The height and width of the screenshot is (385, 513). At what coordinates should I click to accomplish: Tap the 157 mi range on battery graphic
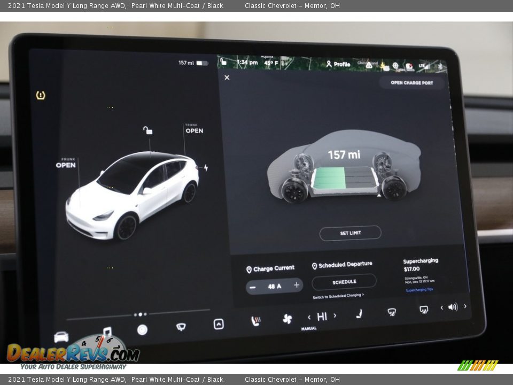click(344, 155)
